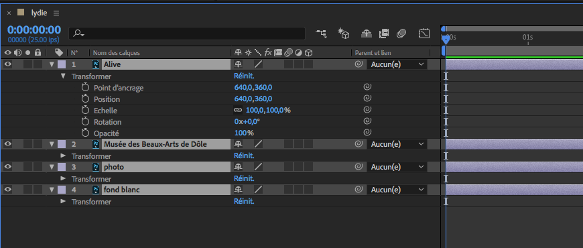Toggle hiding of shy layers icon
583x248 pixels.
pyautogui.click(x=367, y=34)
